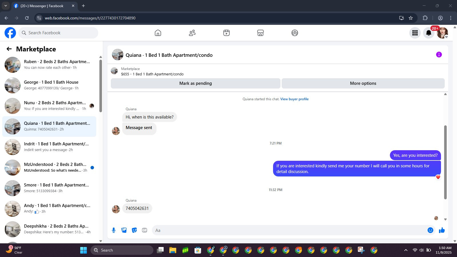
Task: Open the Ruben 2 Beds 2 Baths conversation
Action: (x=49, y=65)
